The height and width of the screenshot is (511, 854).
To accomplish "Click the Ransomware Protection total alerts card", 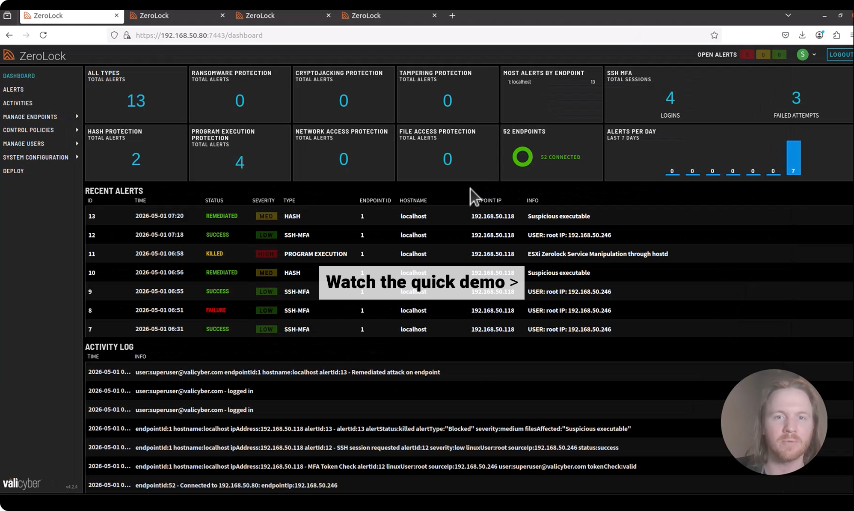I will [x=240, y=94].
